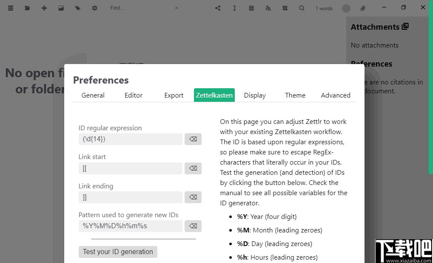The image size is (433, 263).
Task: Open attachments folder external icon
Action: coord(405,26)
